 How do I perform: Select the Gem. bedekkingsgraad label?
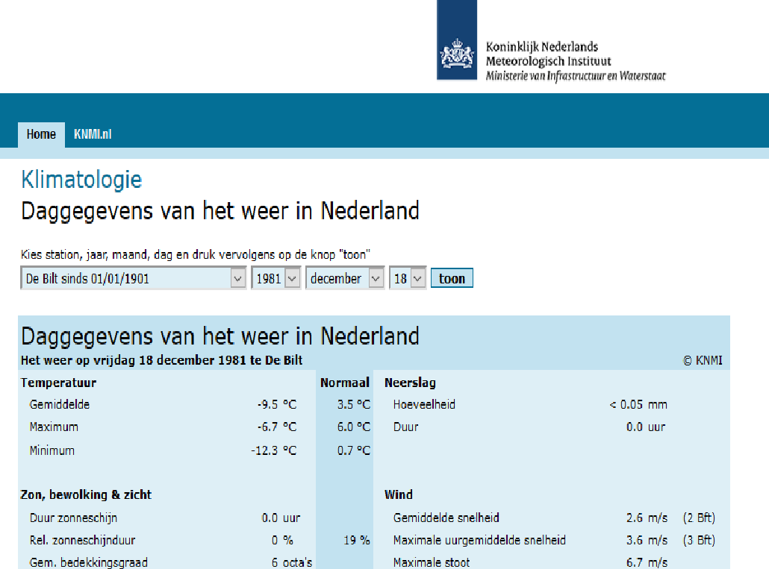[88, 562]
